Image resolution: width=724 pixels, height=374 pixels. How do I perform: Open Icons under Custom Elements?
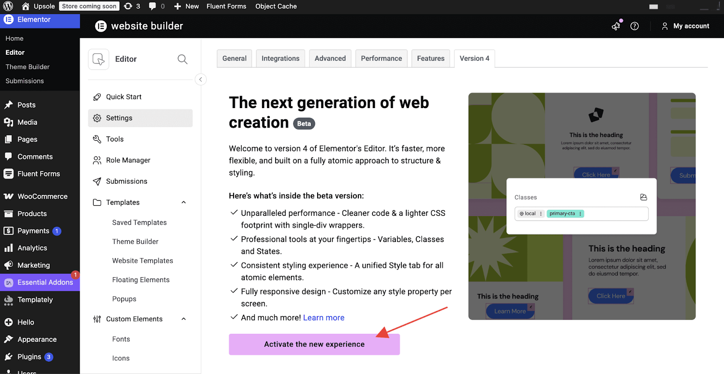coord(121,358)
